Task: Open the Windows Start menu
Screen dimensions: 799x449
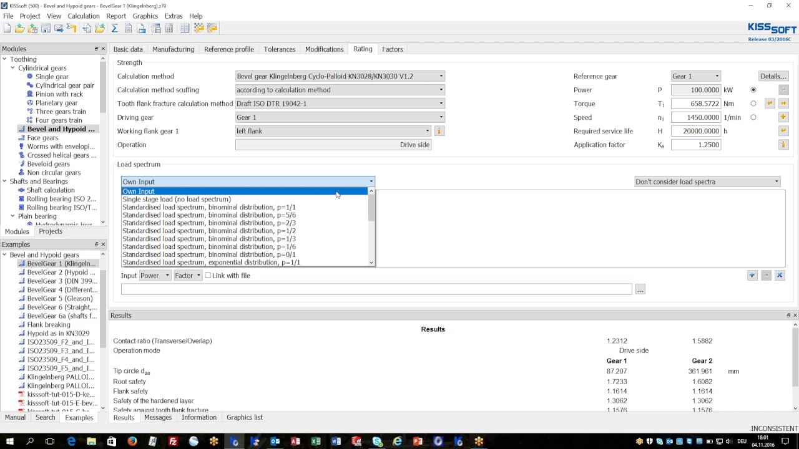Action: coord(9,442)
